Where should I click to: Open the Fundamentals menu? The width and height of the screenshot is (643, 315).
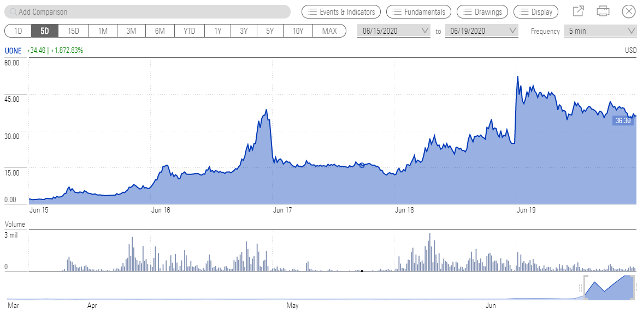pos(419,11)
